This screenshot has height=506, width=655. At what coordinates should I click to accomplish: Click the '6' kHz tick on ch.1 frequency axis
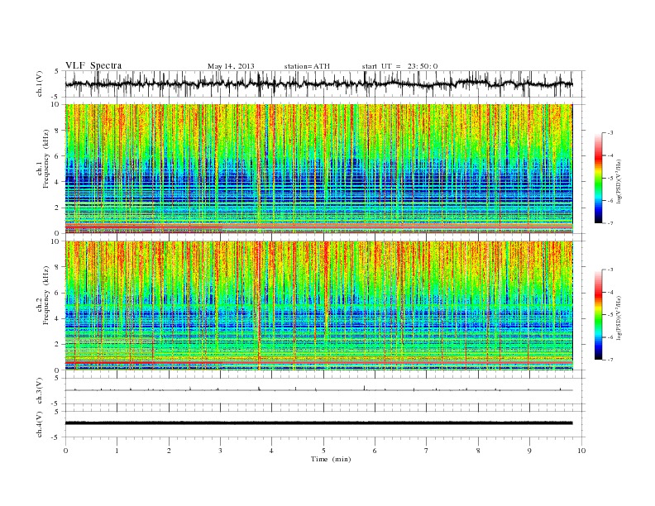[x=58, y=156]
